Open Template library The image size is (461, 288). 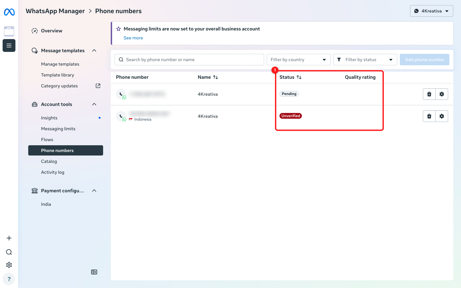click(58, 75)
